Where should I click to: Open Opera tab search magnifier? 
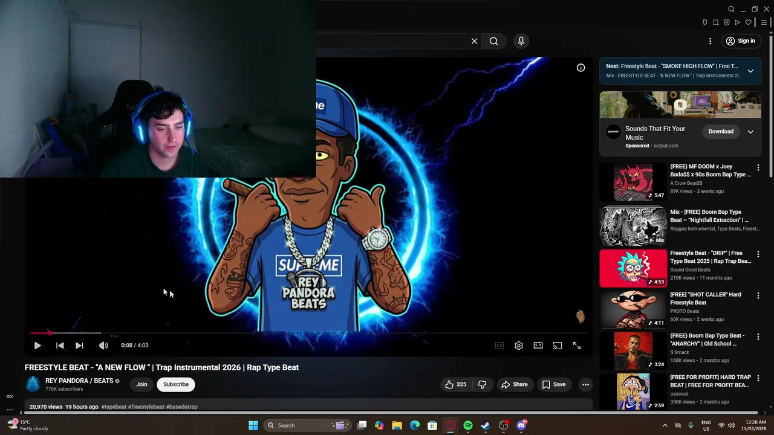(x=731, y=9)
